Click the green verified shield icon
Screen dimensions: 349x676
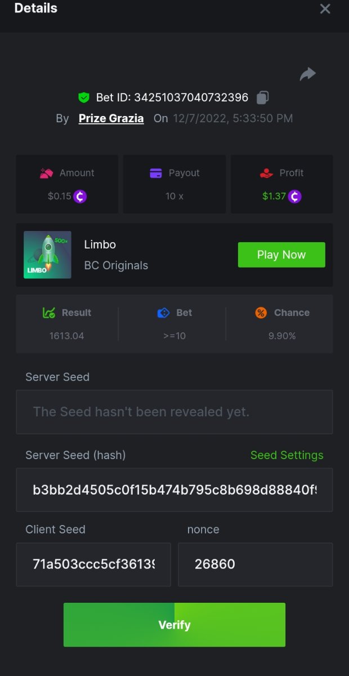[x=84, y=97]
